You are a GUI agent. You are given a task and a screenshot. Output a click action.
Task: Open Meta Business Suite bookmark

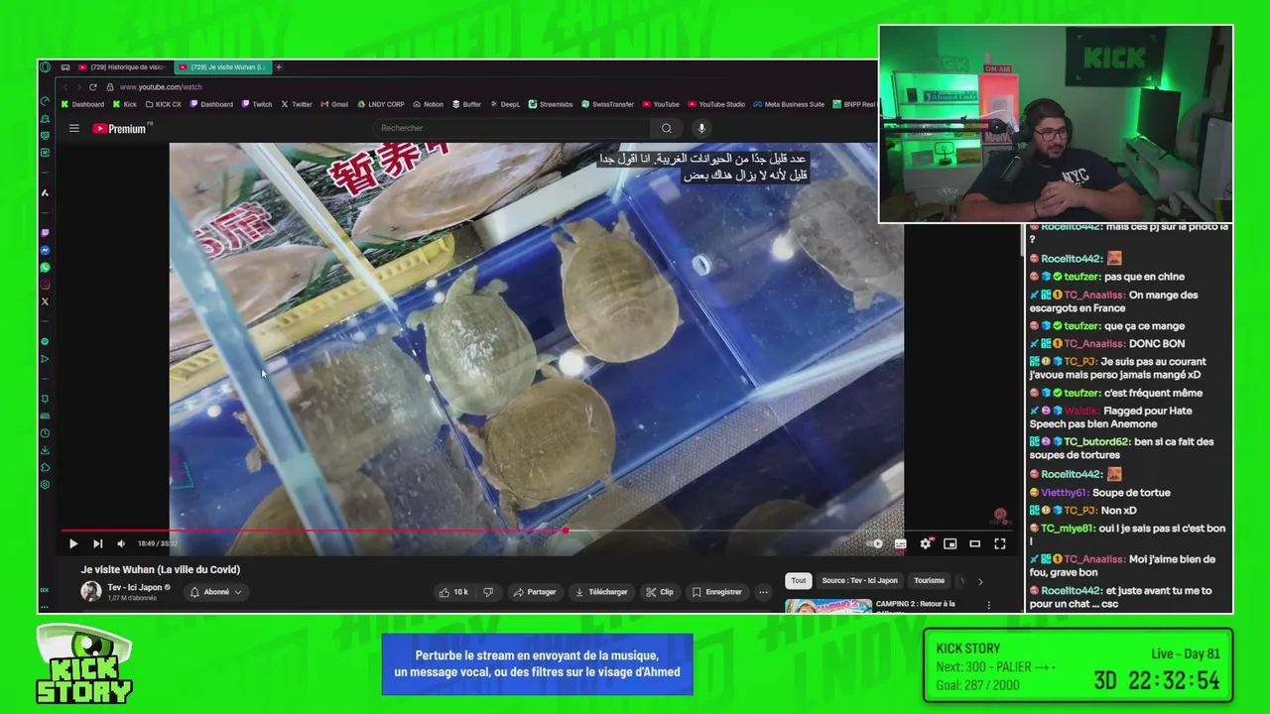(789, 104)
